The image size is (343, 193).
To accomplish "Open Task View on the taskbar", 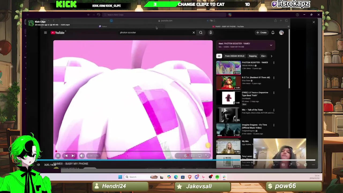I will tap(162, 177).
